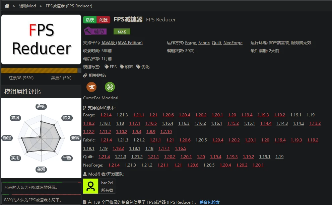
Task: Select 辅助Mod in the breadcrumb
Action: click(27, 6)
